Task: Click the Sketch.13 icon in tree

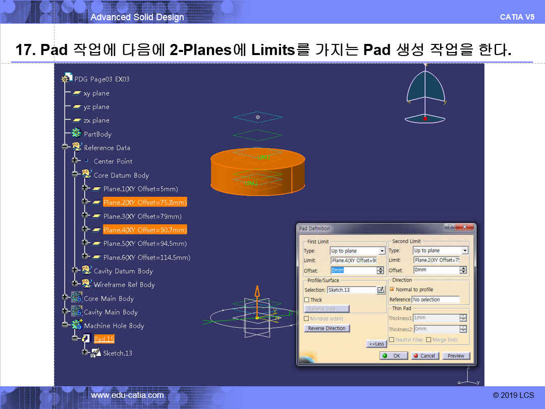Action: [96, 353]
